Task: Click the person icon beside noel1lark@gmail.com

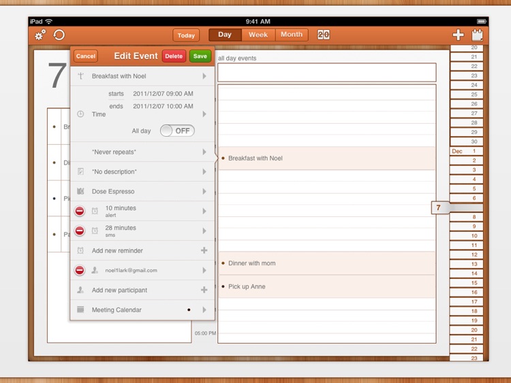Action: click(x=95, y=270)
